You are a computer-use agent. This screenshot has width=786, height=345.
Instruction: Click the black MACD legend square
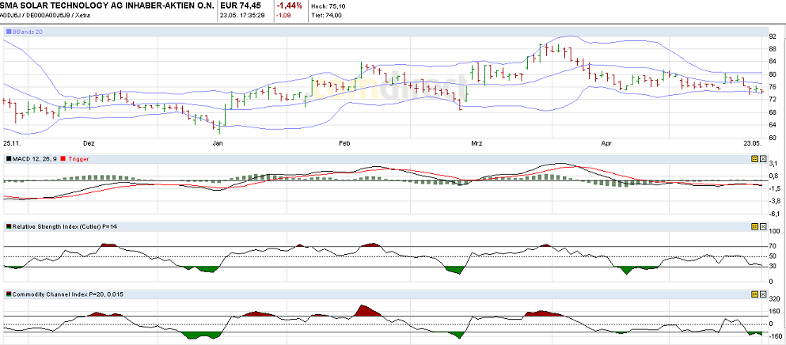(9, 158)
